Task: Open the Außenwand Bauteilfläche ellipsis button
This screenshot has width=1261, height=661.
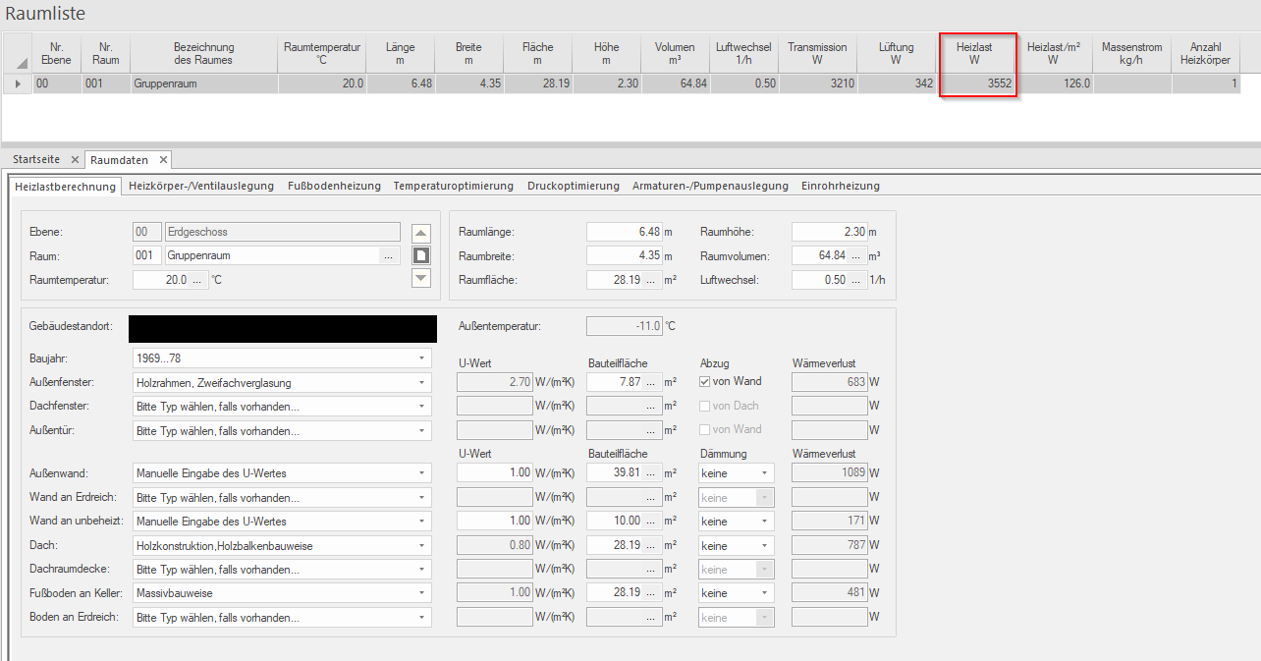Action: pyautogui.click(x=650, y=473)
